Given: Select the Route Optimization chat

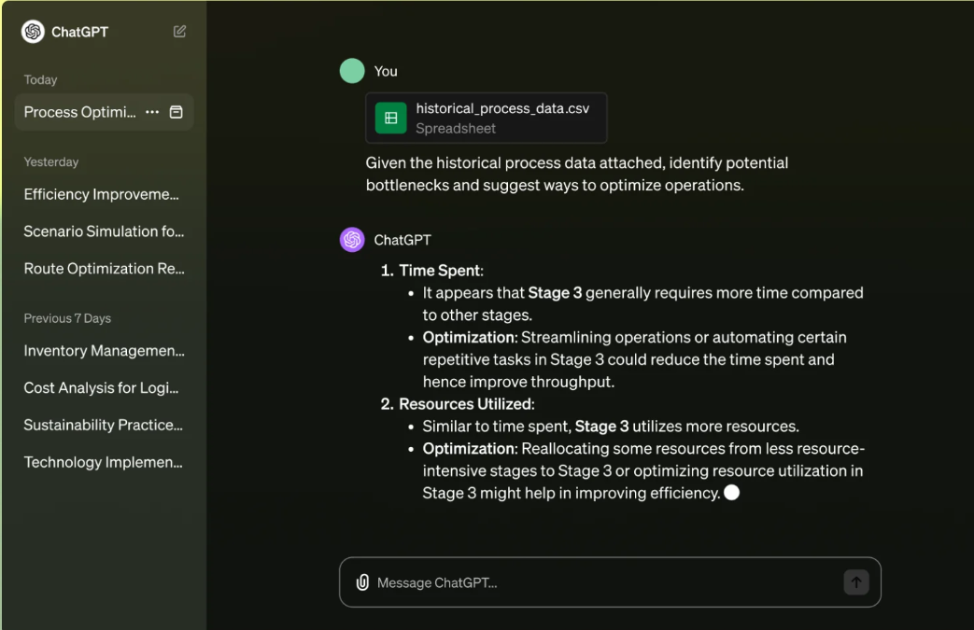Looking at the screenshot, I should [104, 269].
